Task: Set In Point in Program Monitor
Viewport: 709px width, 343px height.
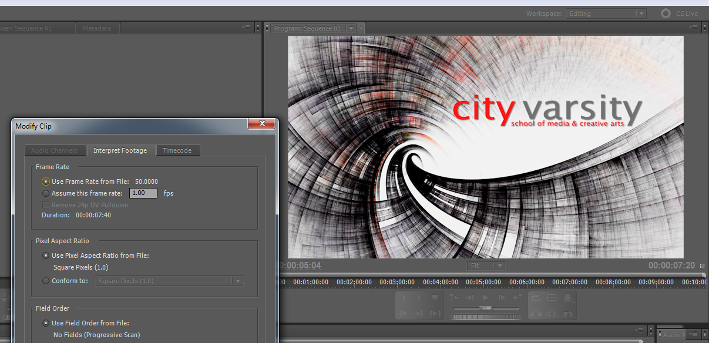Action: click(x=404, y=298)
